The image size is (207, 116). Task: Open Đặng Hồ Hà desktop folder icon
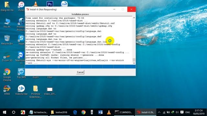point(7,6)
